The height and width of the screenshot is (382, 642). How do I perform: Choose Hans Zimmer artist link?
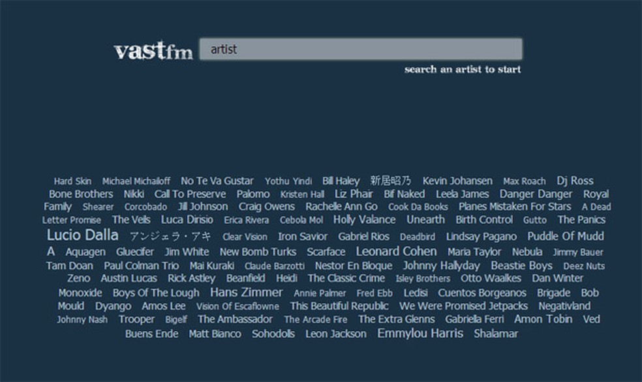click(247, 293)
